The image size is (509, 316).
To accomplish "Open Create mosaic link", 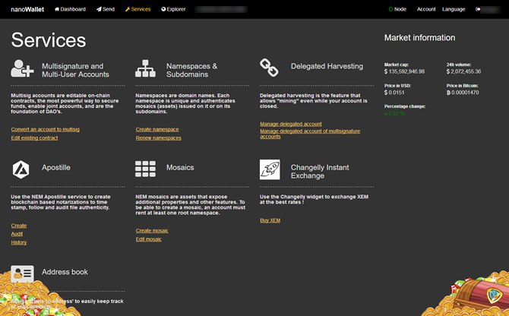I will coord(152,230).
